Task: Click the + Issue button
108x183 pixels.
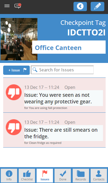Action: tap(16, 70)
